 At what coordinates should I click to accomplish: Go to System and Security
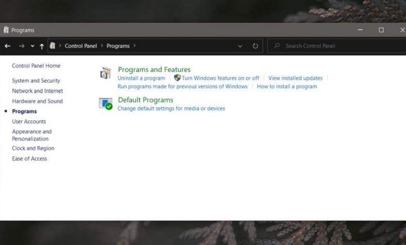coord(36,81)
